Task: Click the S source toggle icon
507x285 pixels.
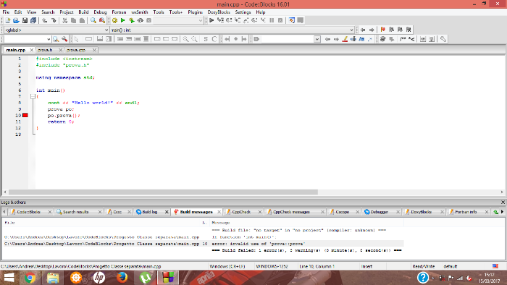Action: click(x=206, y=39)
